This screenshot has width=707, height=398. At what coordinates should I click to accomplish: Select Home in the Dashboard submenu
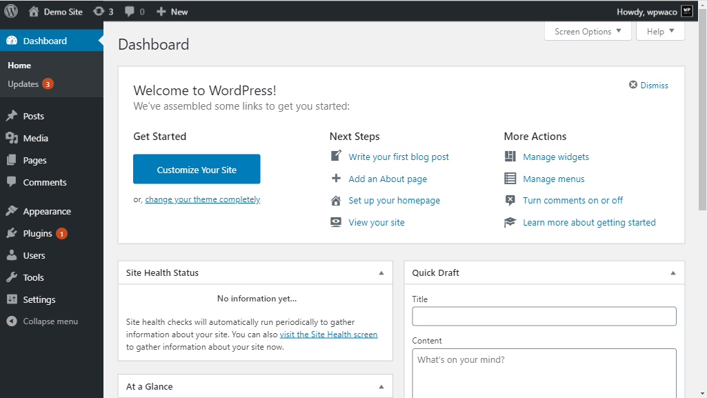(x=19, y=66)
